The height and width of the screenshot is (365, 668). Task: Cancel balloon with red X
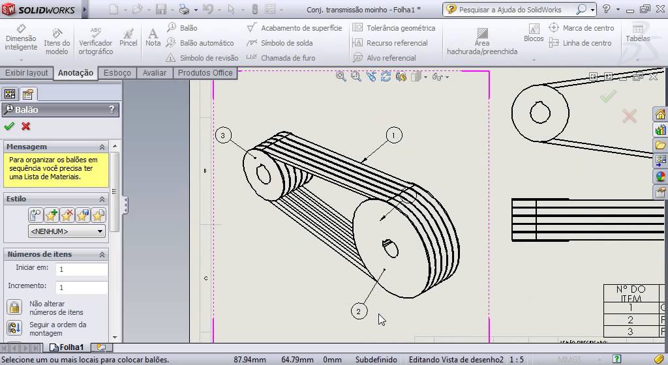[x=25, y=126]
